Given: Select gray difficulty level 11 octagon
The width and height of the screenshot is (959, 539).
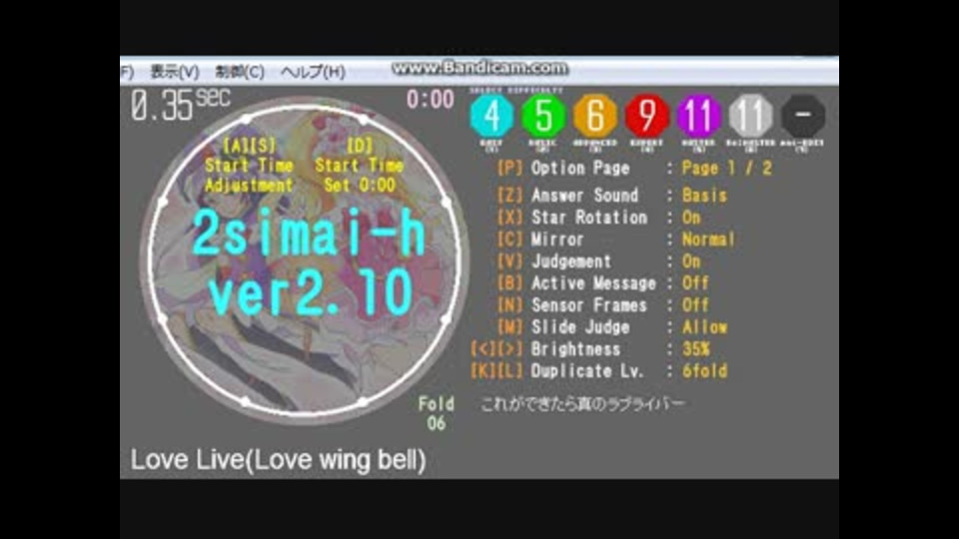Looking at the screenshot, I should coord(750,116).
